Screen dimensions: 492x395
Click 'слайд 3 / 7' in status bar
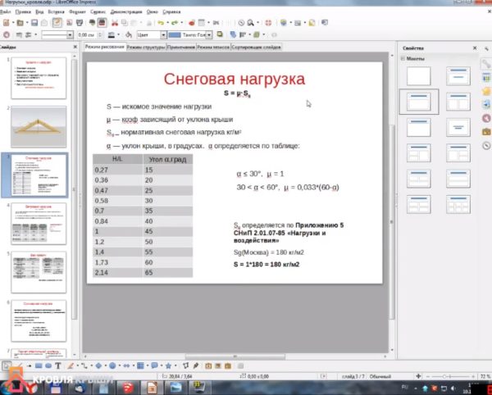[353, 376]
